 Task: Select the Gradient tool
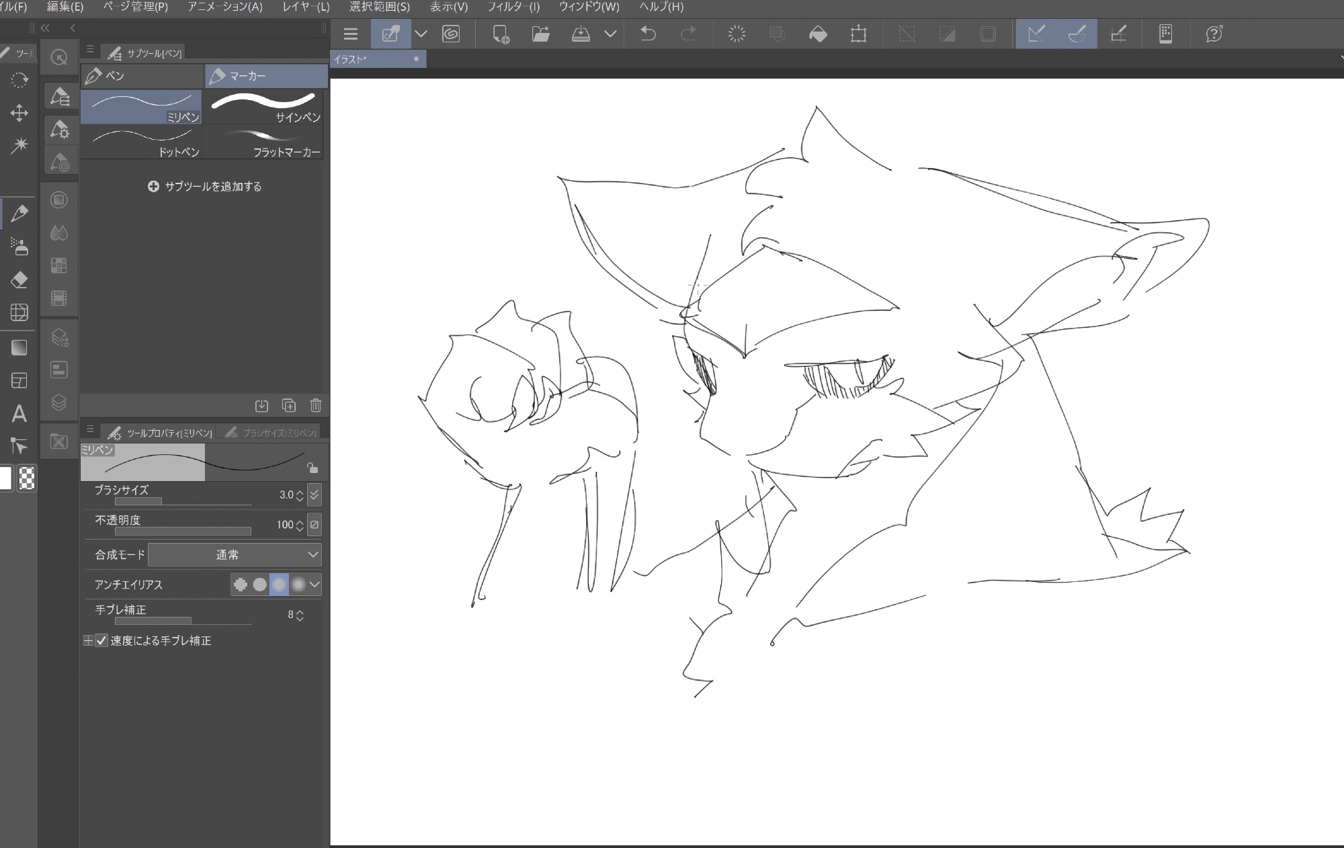[19, 347]
